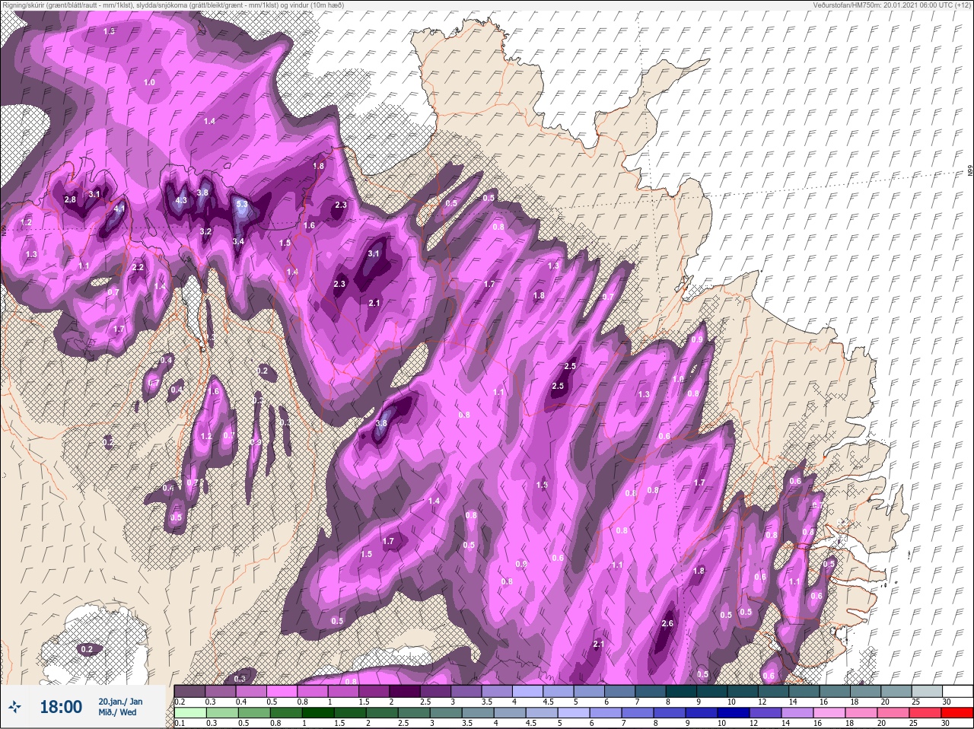Screen dimensions: 974x729
Task: Click the 4.3 precipitation value label
Action: [x=181, y=201]
